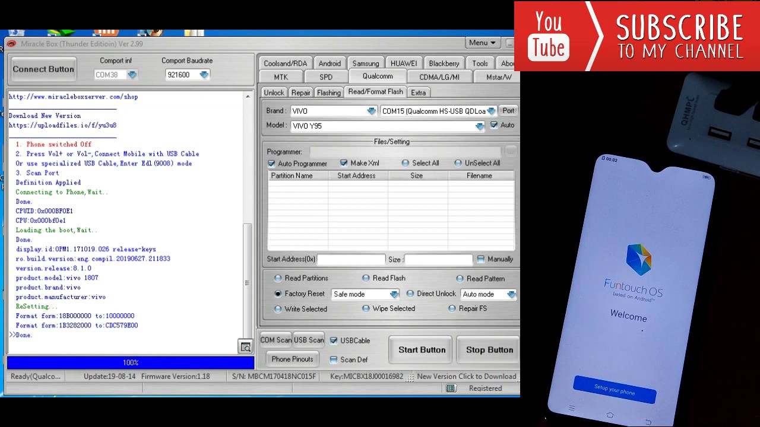Toggle the Auto checkbox next to Model
This screenshot has width=760, height=427.
pyautogui.click(x=493, y=125)
